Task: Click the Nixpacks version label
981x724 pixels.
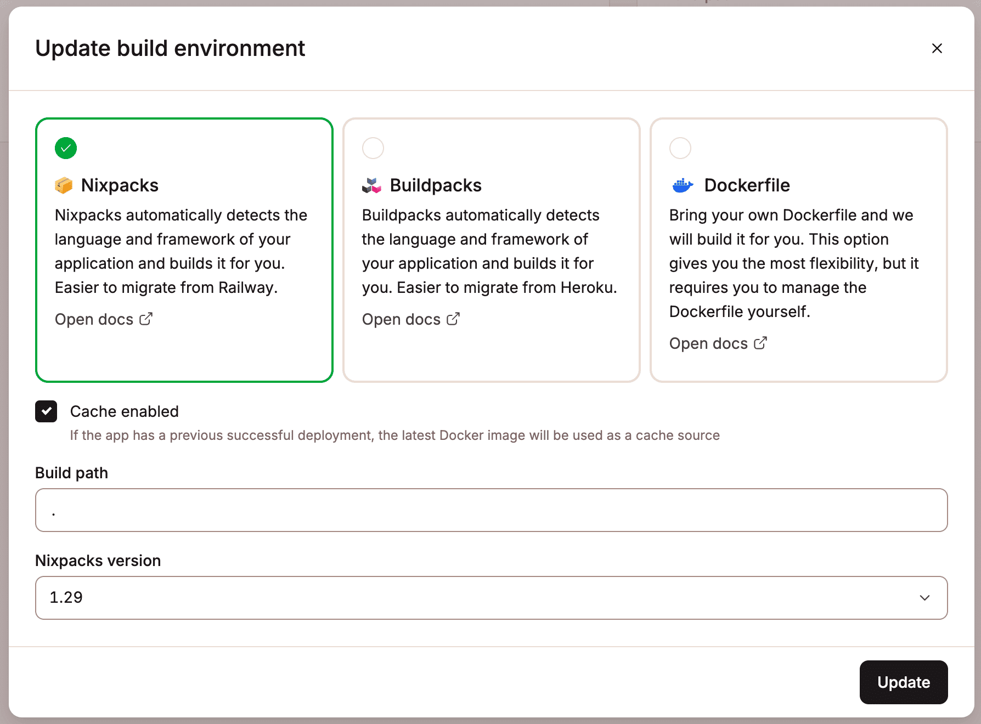Action: coord(98,561)
